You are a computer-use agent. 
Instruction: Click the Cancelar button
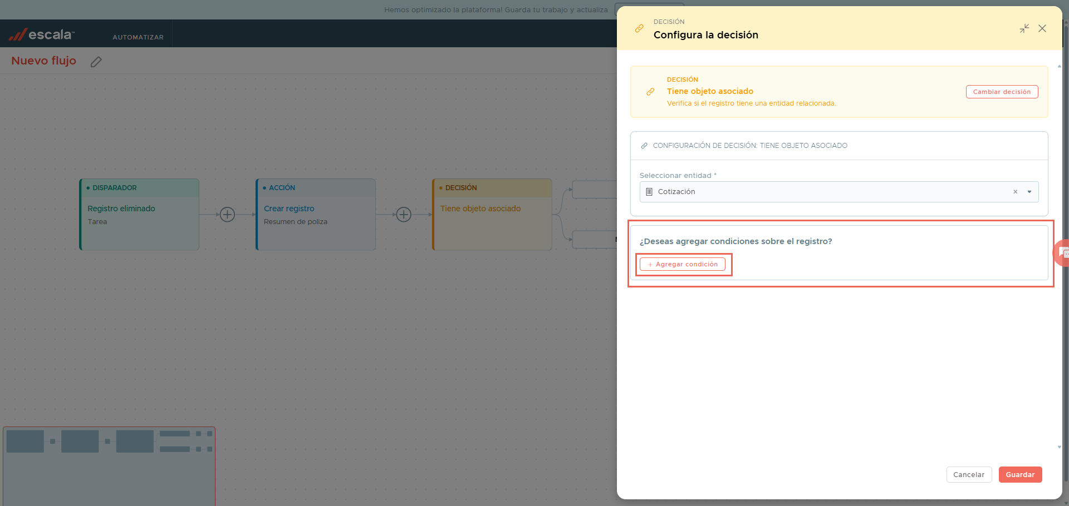pyautogui.click(x=969, y=474)
